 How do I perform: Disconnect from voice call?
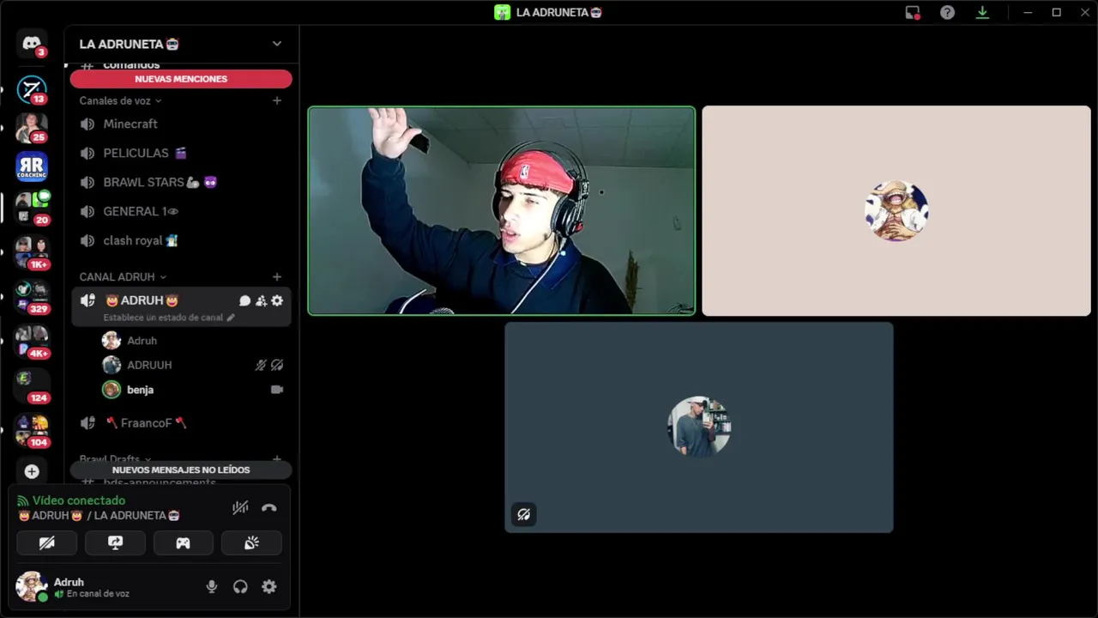269,507
